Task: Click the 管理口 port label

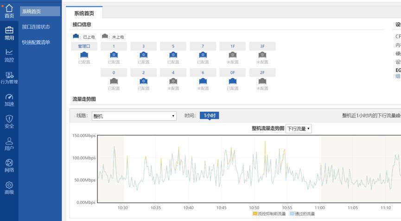Action: pos(84,46)
